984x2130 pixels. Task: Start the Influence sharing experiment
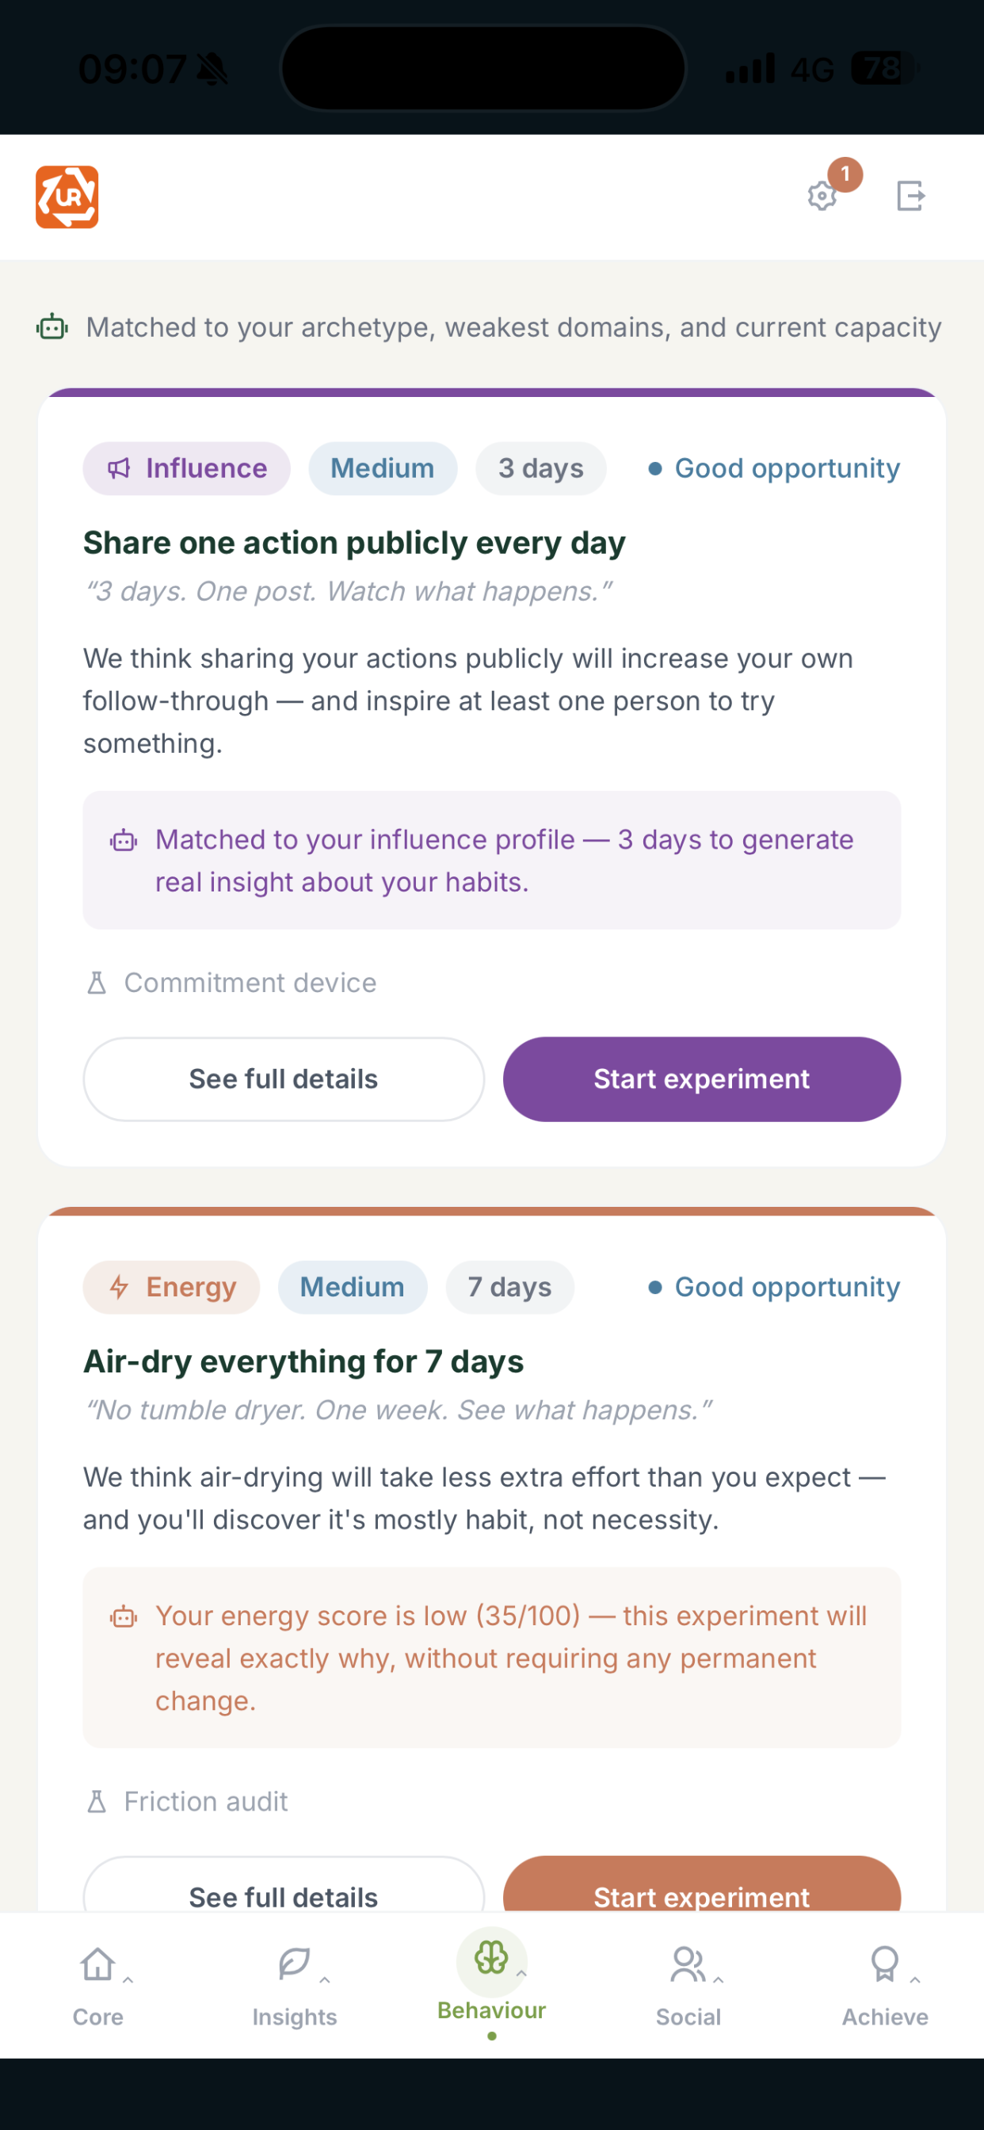[x=701, y=1079]
